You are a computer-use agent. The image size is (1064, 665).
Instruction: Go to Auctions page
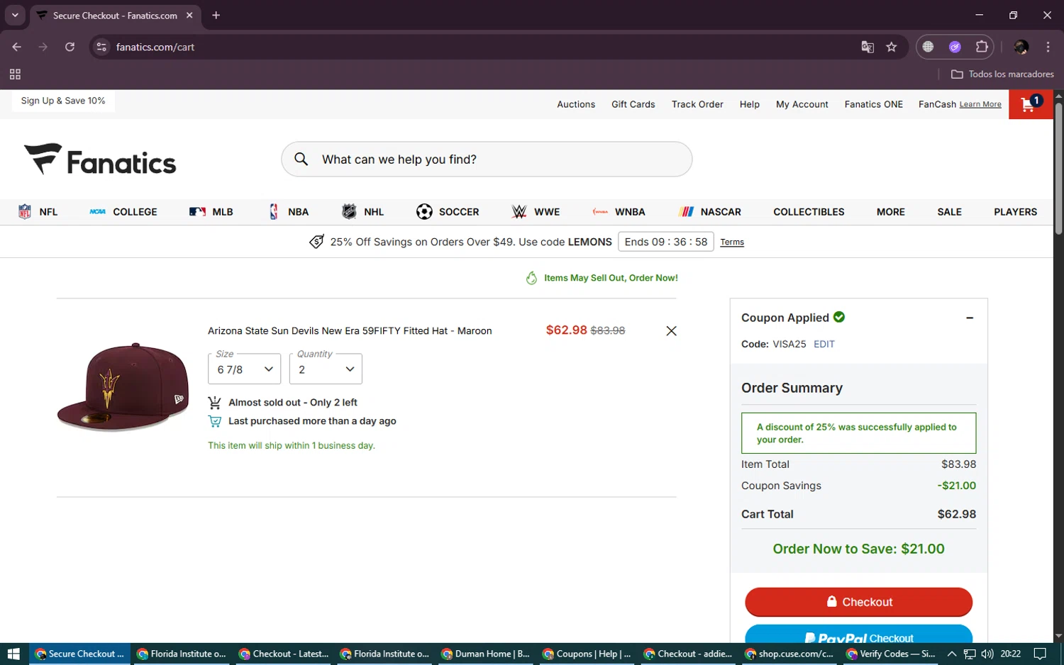point(576,104)
